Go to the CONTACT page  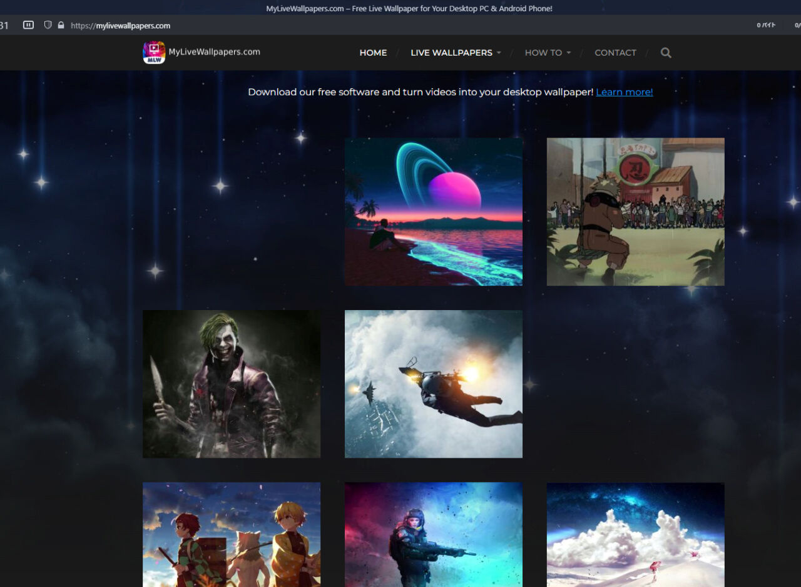pos(615,53)
